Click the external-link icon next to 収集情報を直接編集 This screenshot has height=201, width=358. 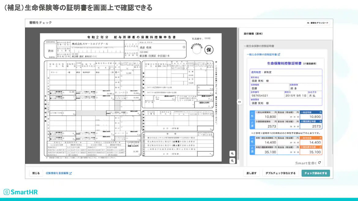(71, 173)
